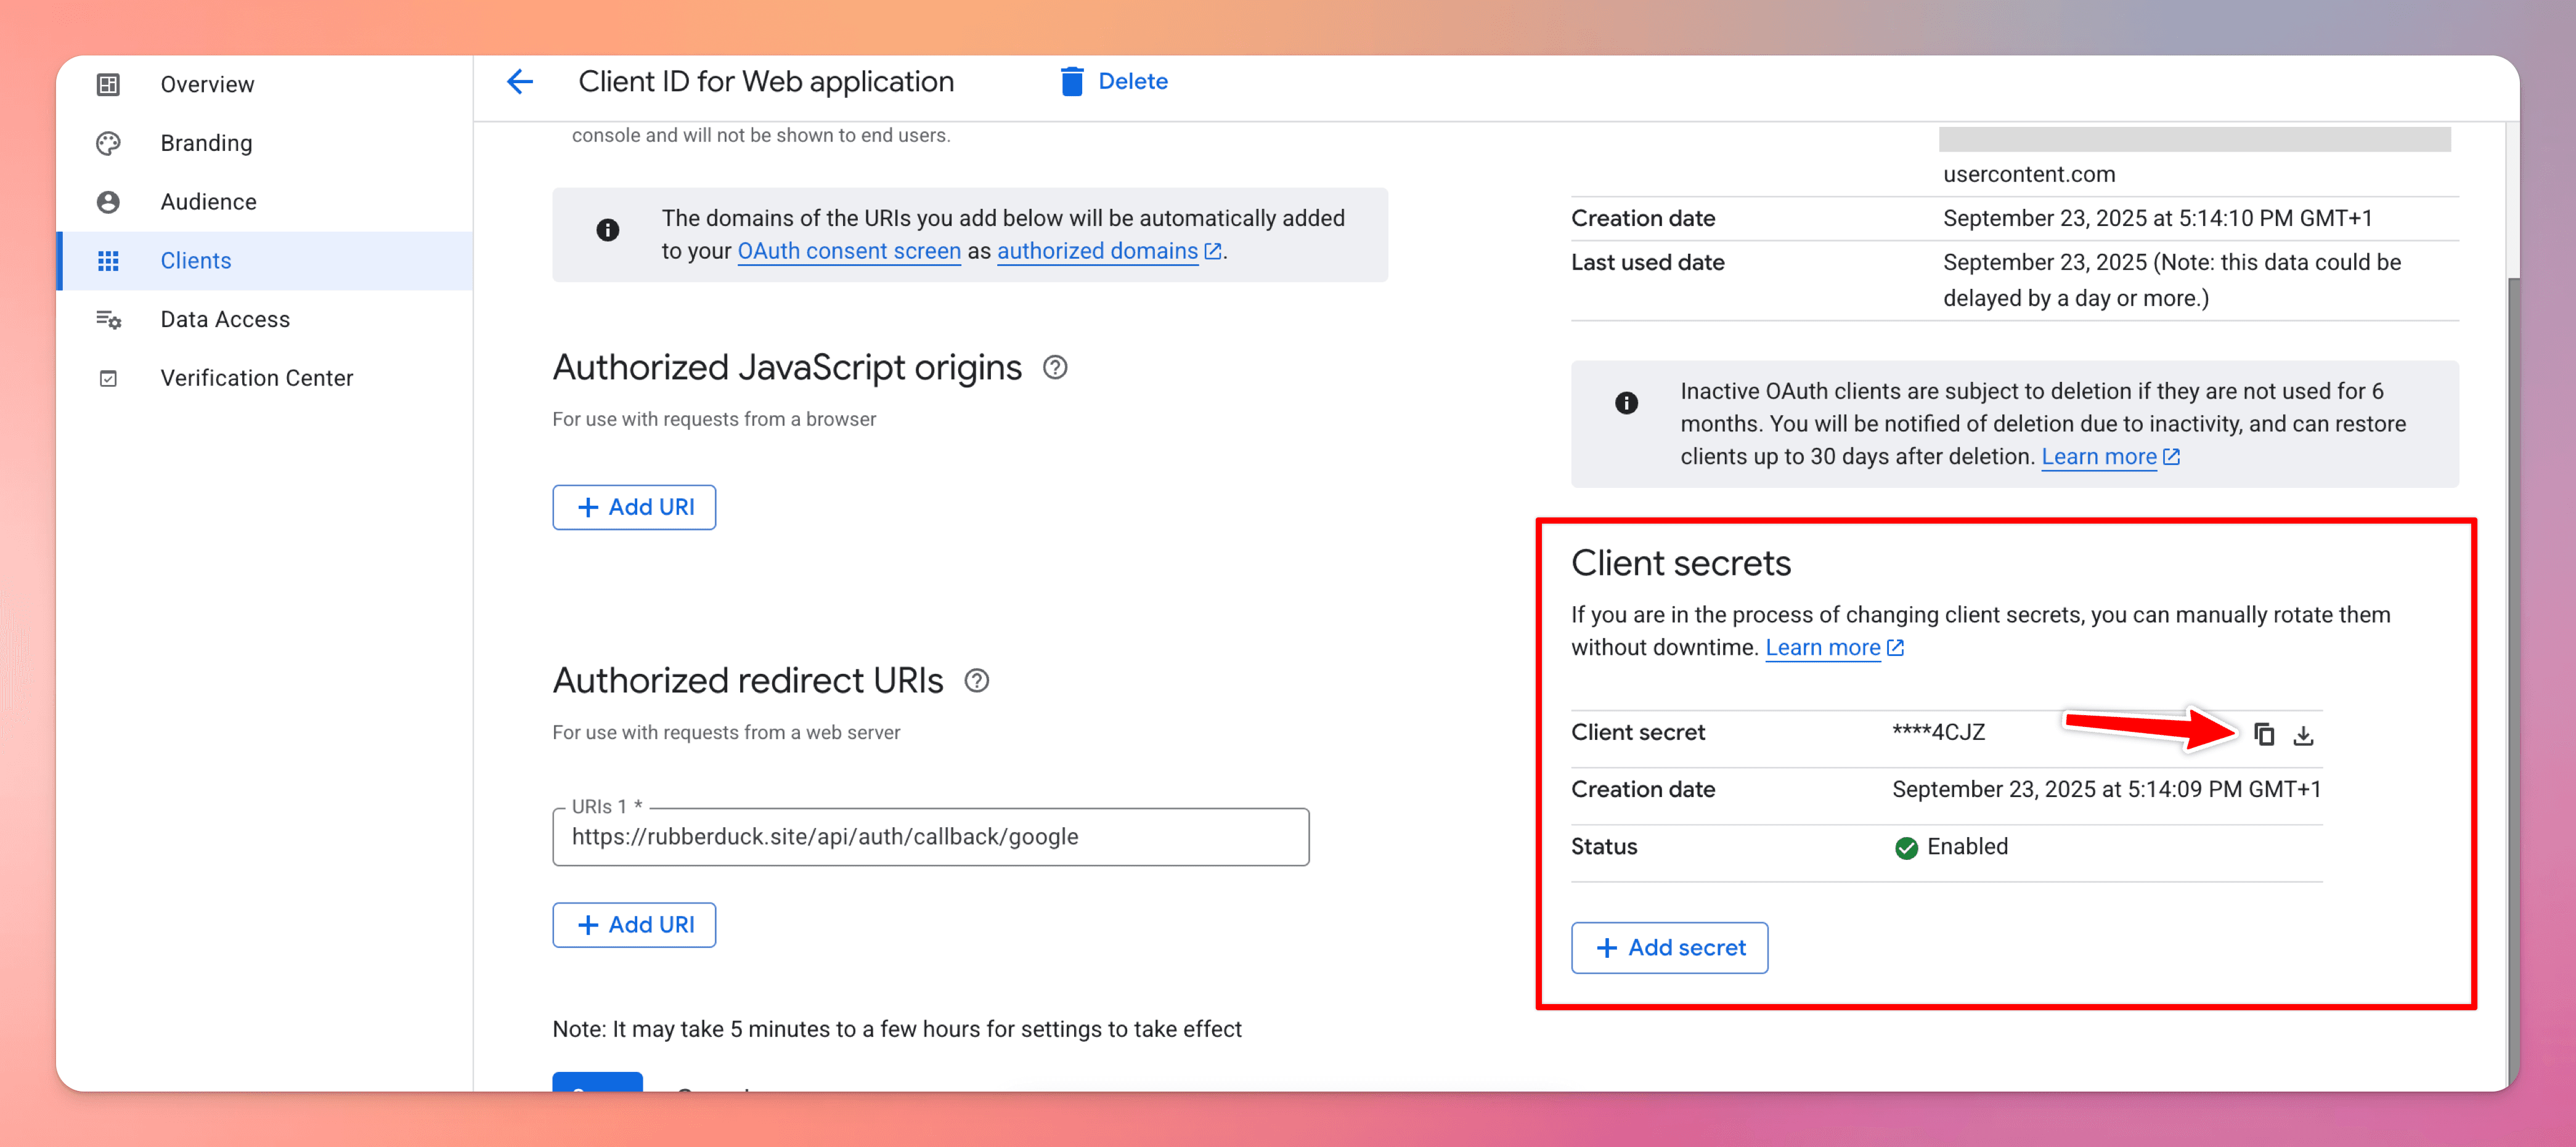Click the info icon in domains notice
Image resolution: width=2576 pixels, height=1147 pixels.
click(607, 230)
